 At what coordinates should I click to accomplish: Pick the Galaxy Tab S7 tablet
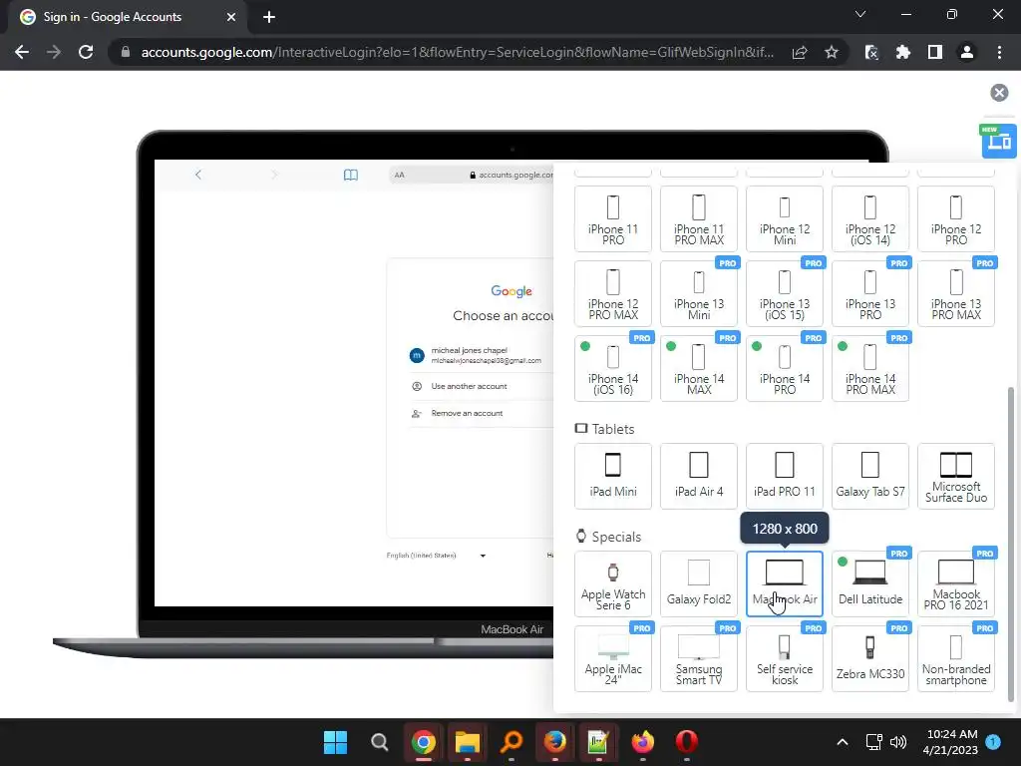pyautogui.click(x=870, y=476)
